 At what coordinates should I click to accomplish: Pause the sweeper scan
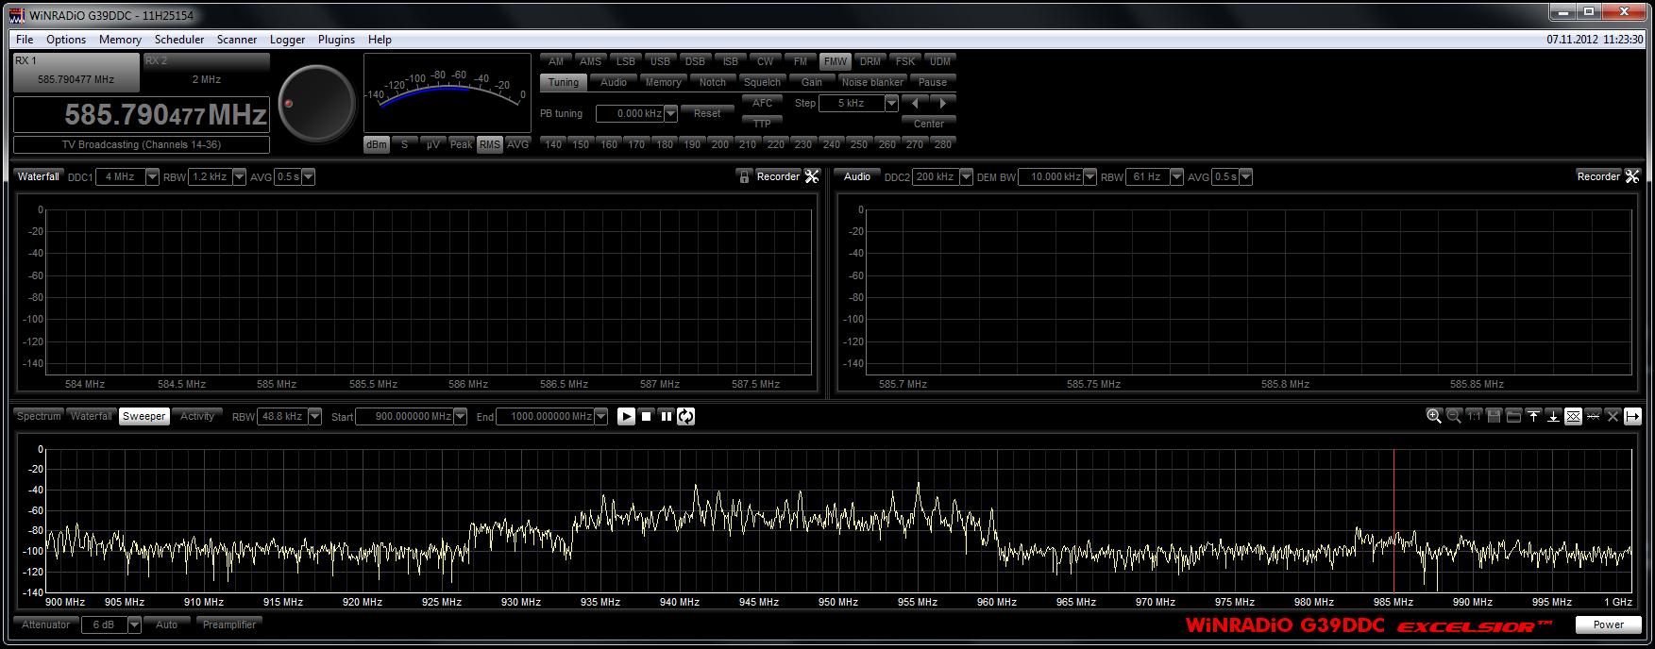click(666, 416)
